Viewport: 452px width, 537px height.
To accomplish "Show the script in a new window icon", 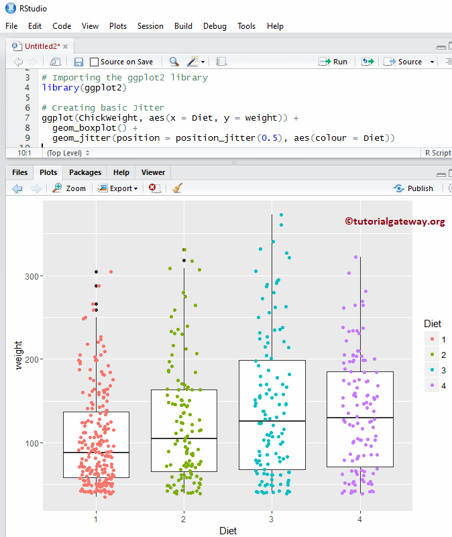I will pos(55,62).
